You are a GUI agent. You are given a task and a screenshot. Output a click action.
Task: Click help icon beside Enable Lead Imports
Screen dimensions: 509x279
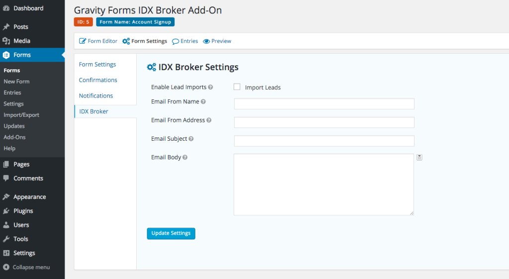210,87
